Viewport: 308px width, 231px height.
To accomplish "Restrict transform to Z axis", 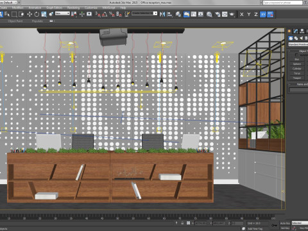I will pos(256,14).
